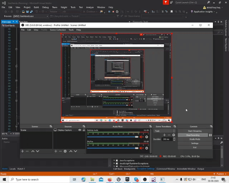Add a new scene with plus icon
The width and height of the screenshot is (229, 183).
click(x=22, y=151)
